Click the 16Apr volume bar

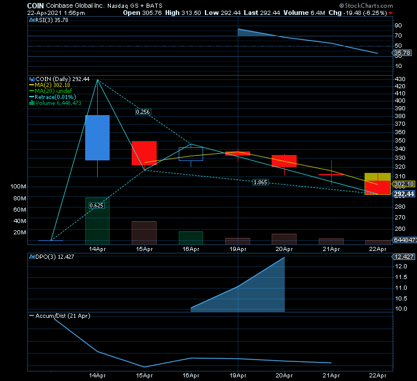coord(191,238)
